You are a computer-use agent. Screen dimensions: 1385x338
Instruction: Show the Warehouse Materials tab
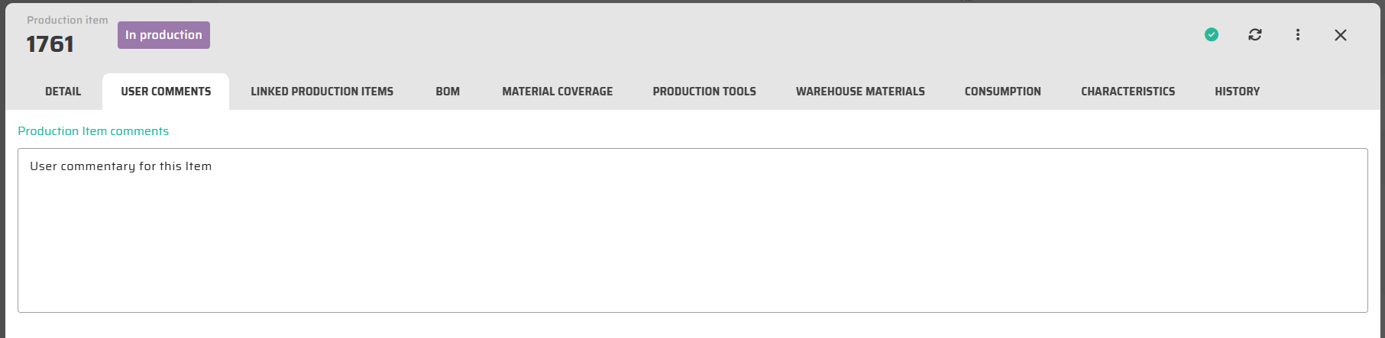860,92
